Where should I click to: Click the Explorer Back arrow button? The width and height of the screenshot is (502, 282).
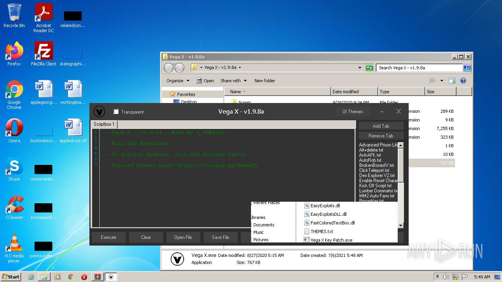pyautogui.click(x=168, y=68)
